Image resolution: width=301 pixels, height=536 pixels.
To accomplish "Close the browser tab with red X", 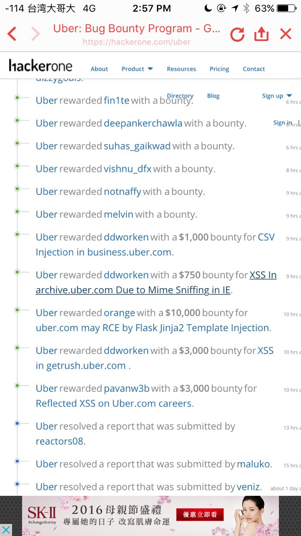I will click(x=286, y=34).
